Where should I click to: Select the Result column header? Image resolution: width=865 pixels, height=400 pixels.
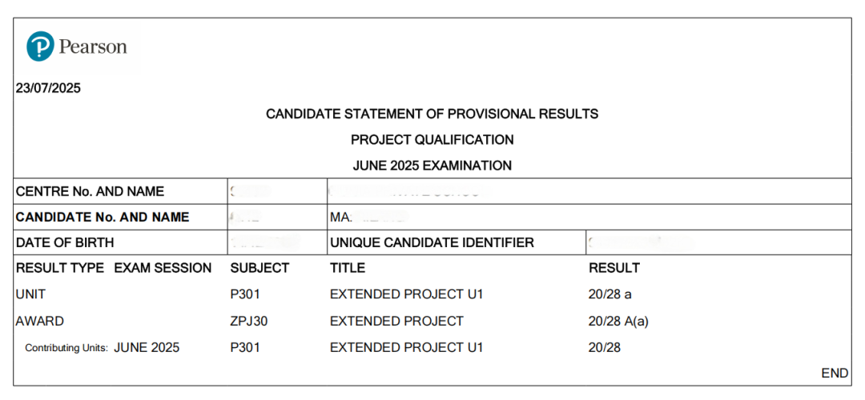(x=614, y=268)
